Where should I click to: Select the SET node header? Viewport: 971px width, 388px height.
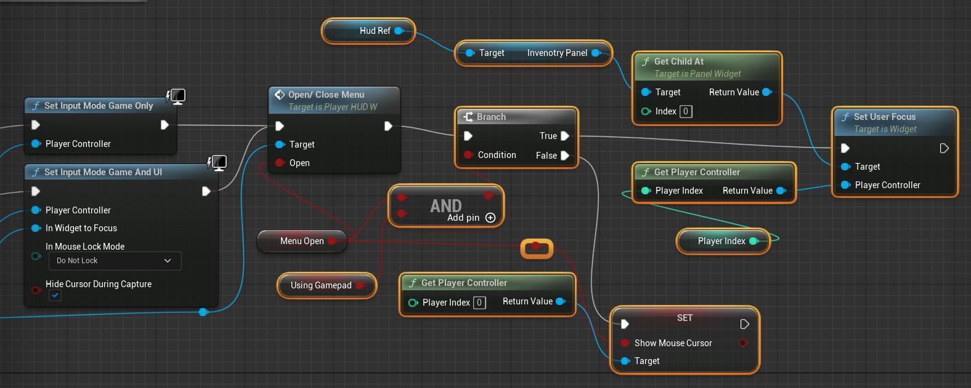point(684,318)
